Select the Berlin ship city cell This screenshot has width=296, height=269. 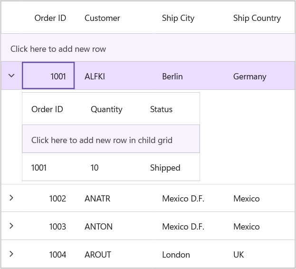[172, 77]
